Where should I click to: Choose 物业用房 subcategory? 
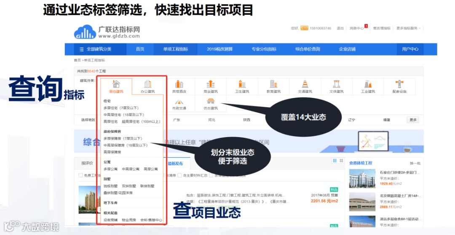tap(129, 220)
